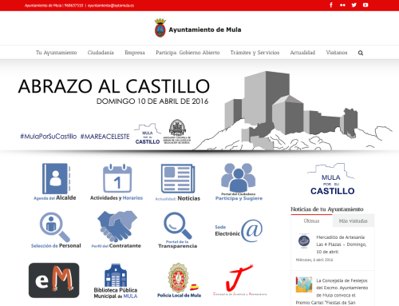The image size is (399, 306).
Task: Open Trámites y Servicios menu
Action: coord(255,53)
